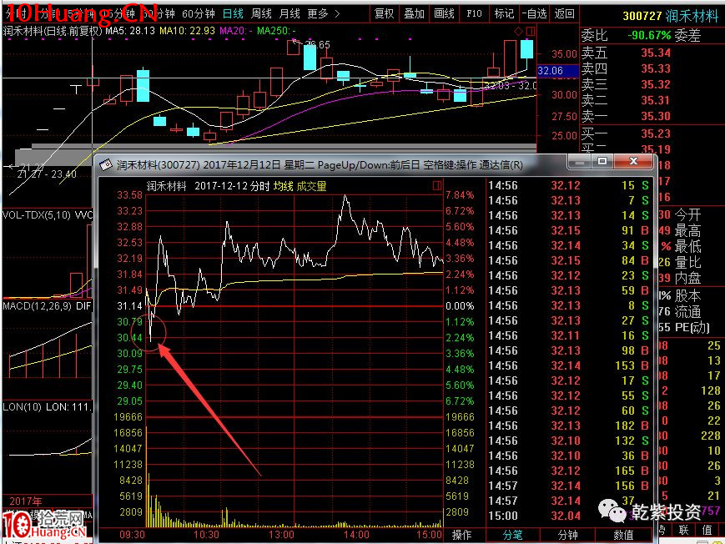This screenshot has width=725, height=544.
Task: Click the 32.06 price tag on the axis
Action: (x=557, y=71)
